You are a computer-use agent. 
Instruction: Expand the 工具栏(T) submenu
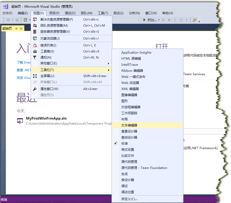pyautogui.click(x=71, y=70)
